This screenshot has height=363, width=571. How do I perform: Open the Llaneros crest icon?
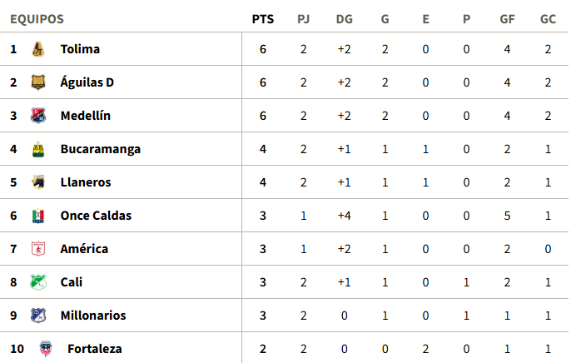coord(38,182)
